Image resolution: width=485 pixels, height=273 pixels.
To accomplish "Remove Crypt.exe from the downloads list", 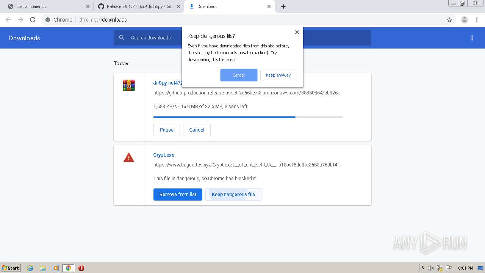I will (x=178, y=195).
